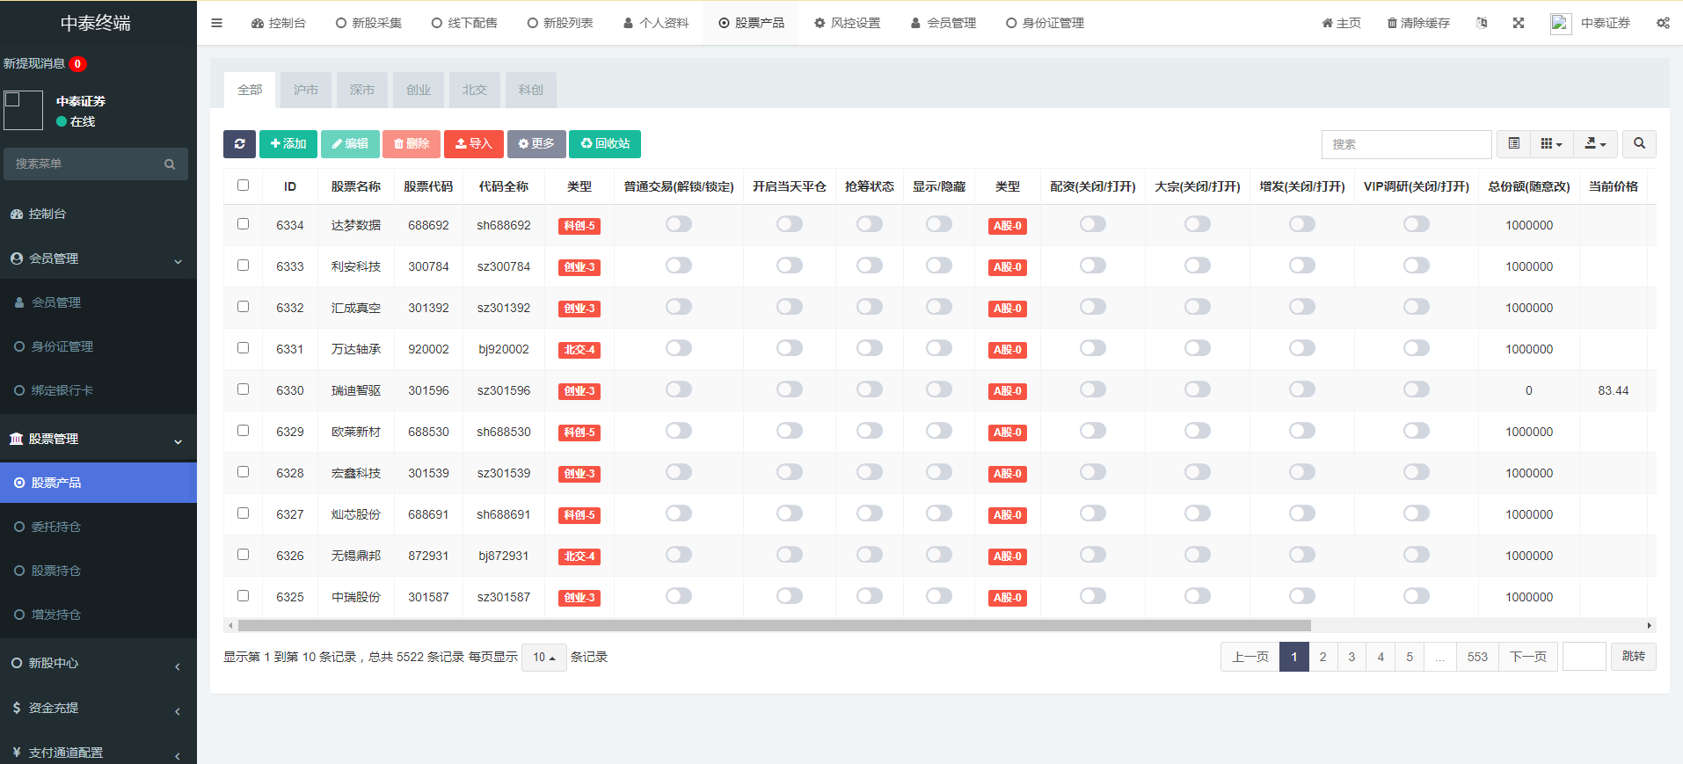
Task: Click the hamburger menu toggle icon
Action: pyautogui.click(x=216, y=23)
